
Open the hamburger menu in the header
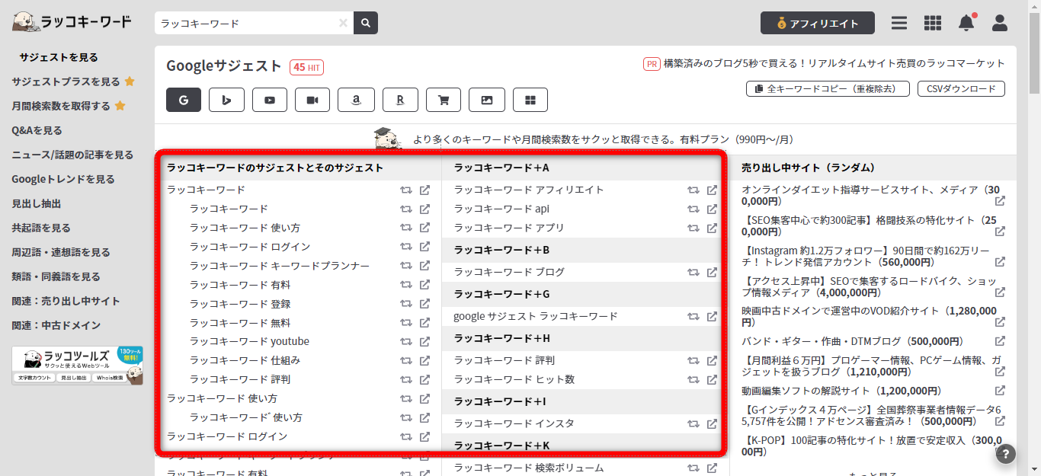(x=899, y=23)
